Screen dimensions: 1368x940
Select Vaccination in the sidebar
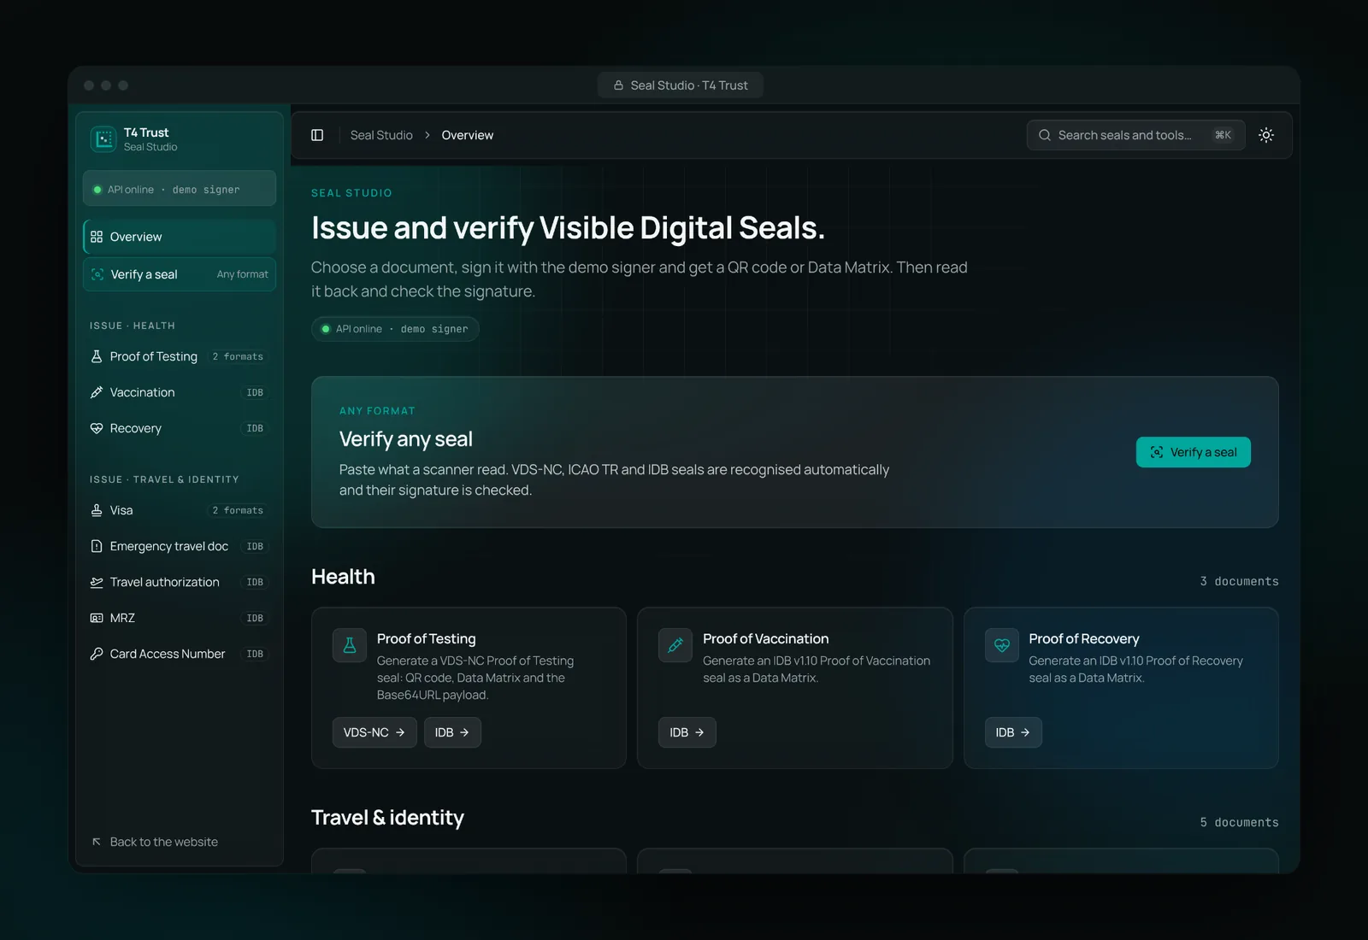(180, 392)
